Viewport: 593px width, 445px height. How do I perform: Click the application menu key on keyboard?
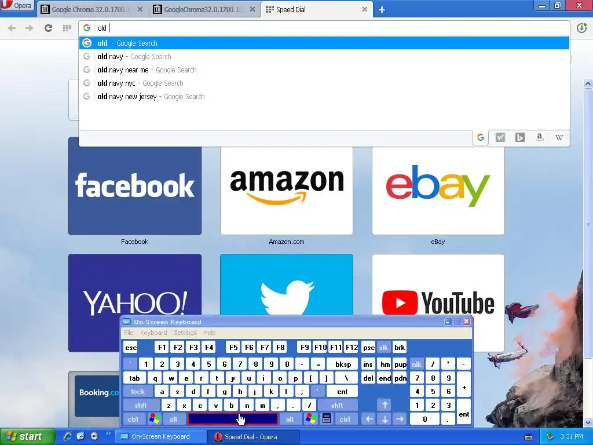(x=327, y=420)
